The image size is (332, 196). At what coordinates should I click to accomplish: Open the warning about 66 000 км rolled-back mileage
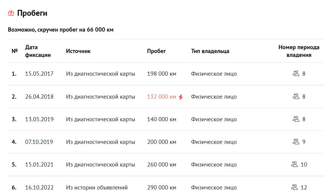click(61, 29)
